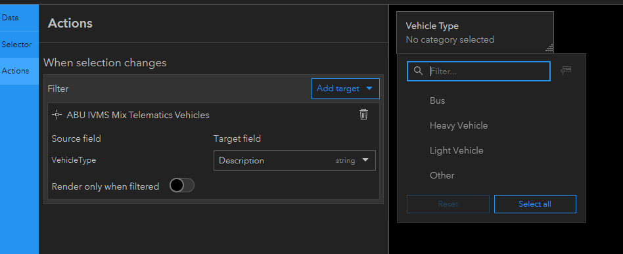Viewport: 623px width, 254px height.
Task: Toggle Render only when filtered switch
Action: point(181,185)
